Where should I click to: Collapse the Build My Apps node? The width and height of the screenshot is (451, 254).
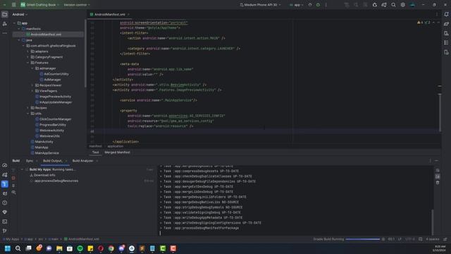(22, 169)
